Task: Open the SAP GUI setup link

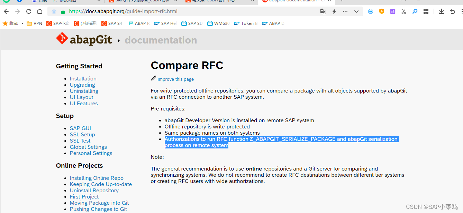Action: 80,128
